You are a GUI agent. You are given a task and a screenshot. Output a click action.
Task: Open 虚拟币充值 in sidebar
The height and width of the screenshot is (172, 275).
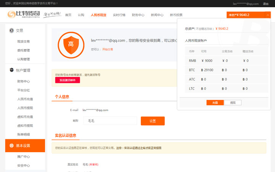point(25,117)
